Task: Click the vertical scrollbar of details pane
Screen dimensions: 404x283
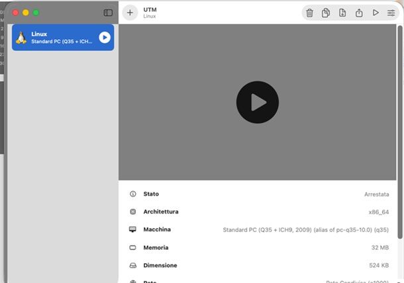Action: point(399,132)
